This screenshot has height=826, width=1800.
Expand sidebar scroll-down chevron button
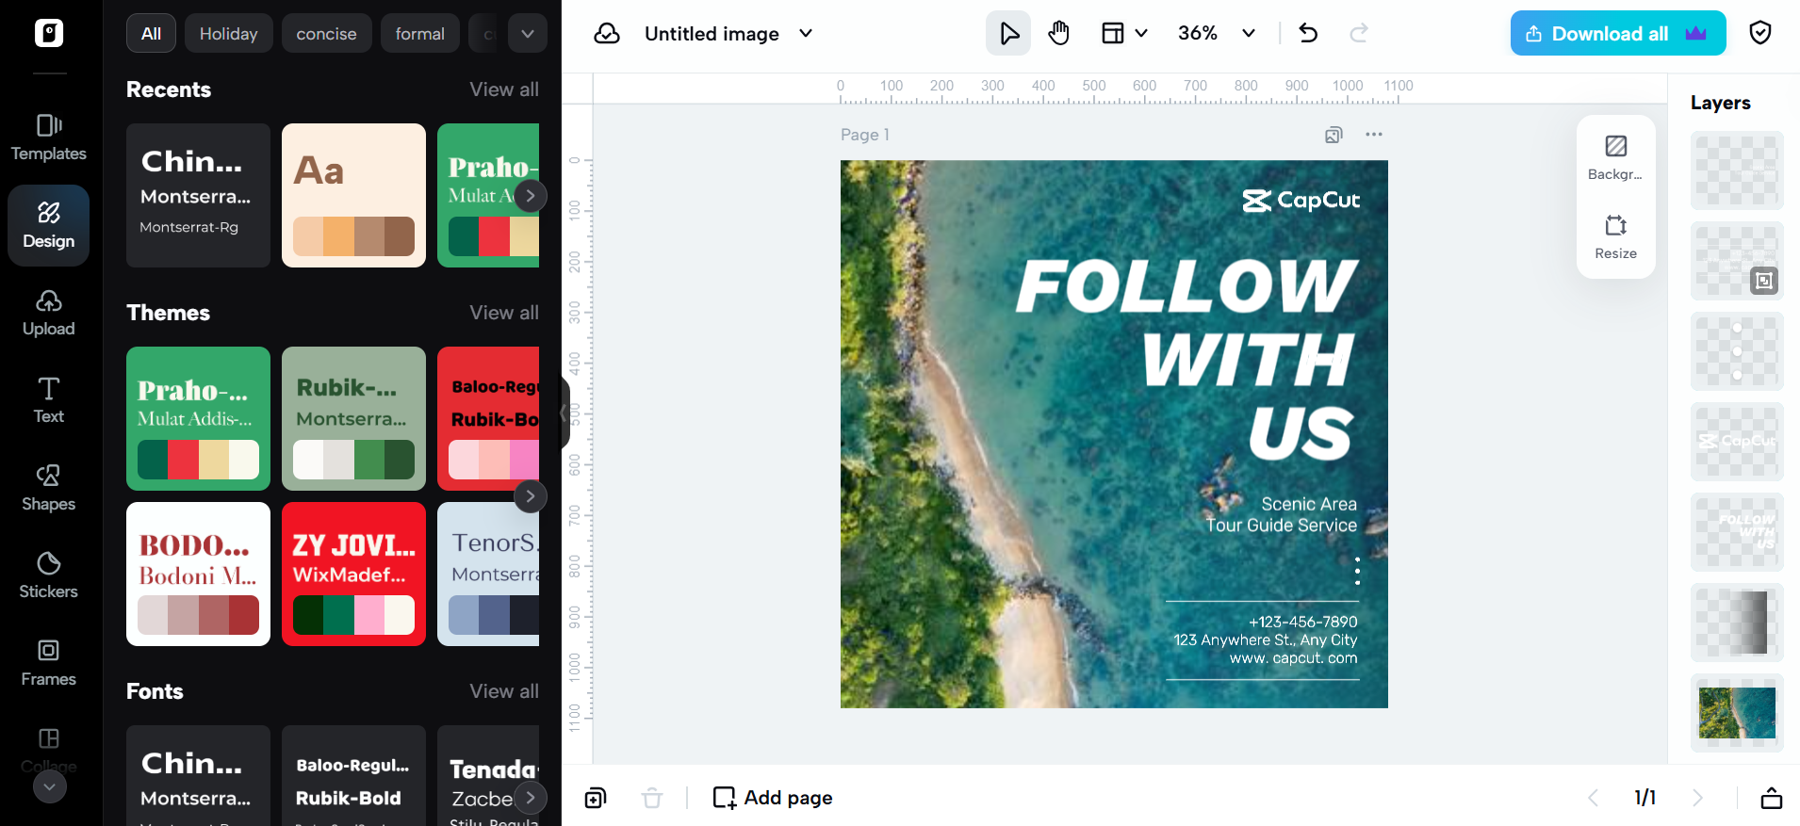(x=50, y=786)
